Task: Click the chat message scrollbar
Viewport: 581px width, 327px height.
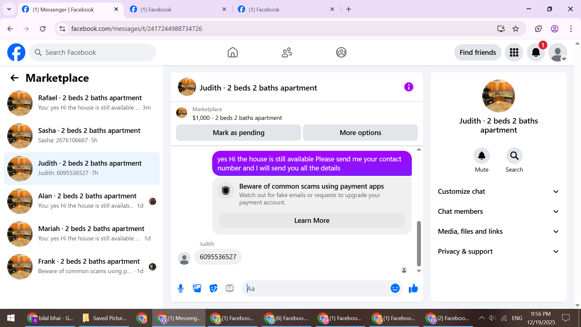Action: (x=419, y=244)
